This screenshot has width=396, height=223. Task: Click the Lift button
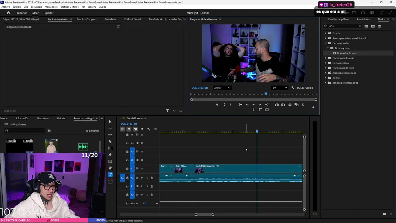pyautogui.click(x=277, y=105)
